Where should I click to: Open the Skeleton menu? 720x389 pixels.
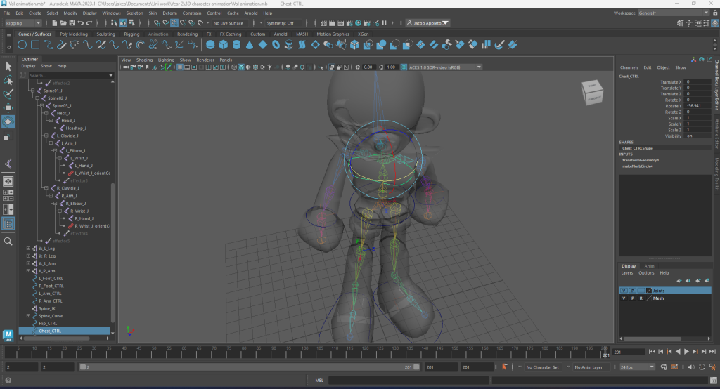click(x=134, y=13)
